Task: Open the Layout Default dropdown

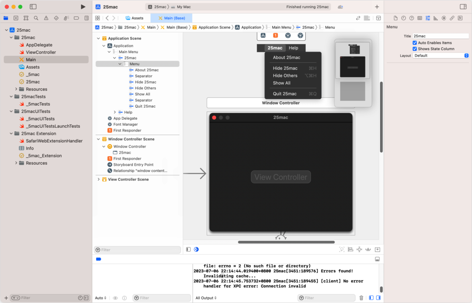Action: 441,55
